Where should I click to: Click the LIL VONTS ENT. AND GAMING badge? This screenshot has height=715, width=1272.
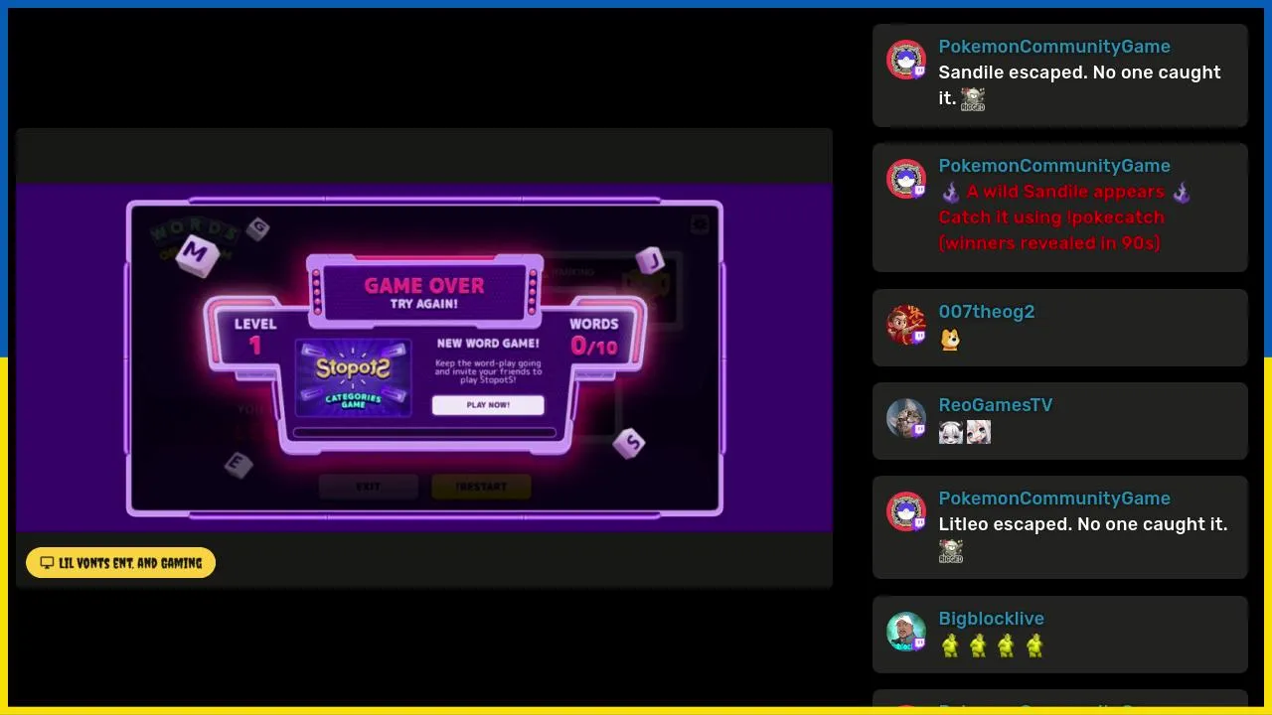[x=121, y=563]
